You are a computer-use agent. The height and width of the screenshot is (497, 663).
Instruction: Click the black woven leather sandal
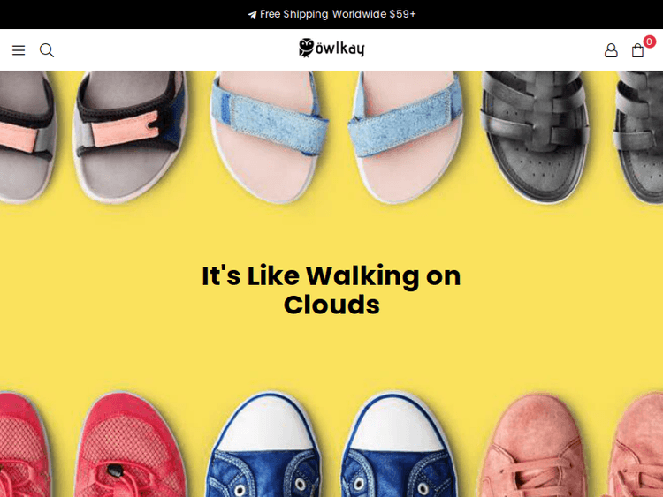536,134
